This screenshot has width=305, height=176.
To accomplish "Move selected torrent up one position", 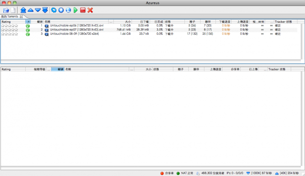I will (x=30, y=10).
